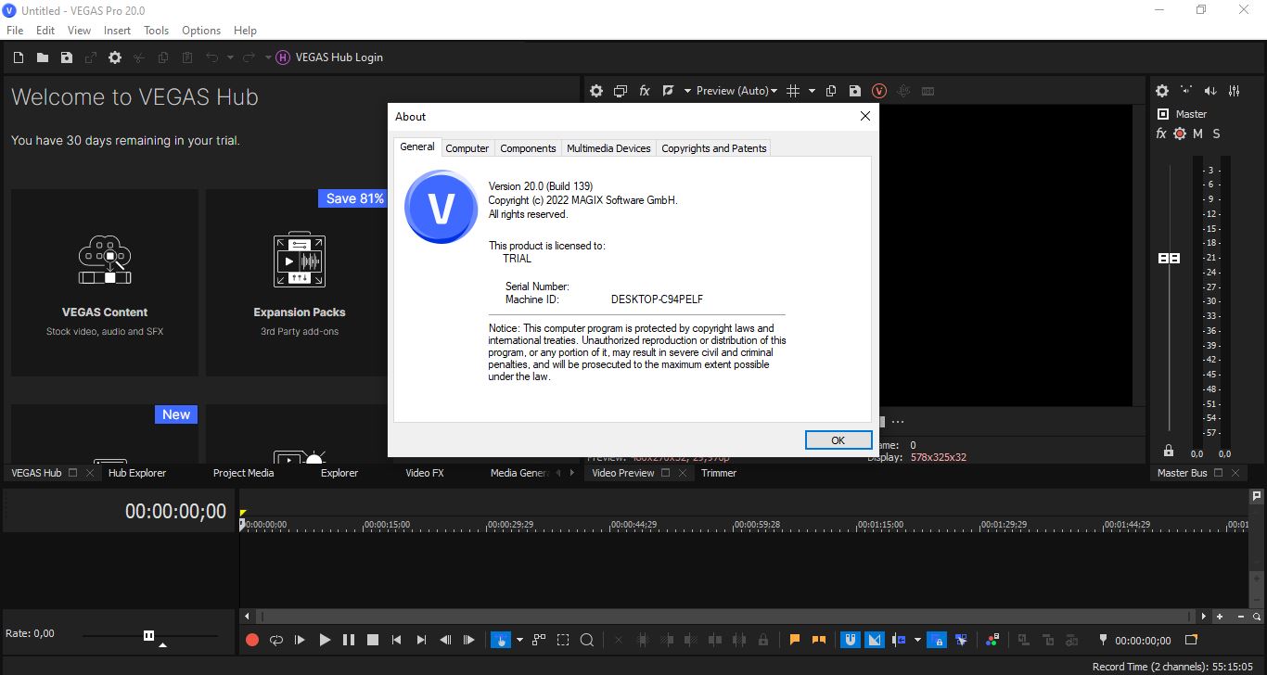Open Master Bus audio properties gear
Screen dimensions: 1267x675
1162,91
